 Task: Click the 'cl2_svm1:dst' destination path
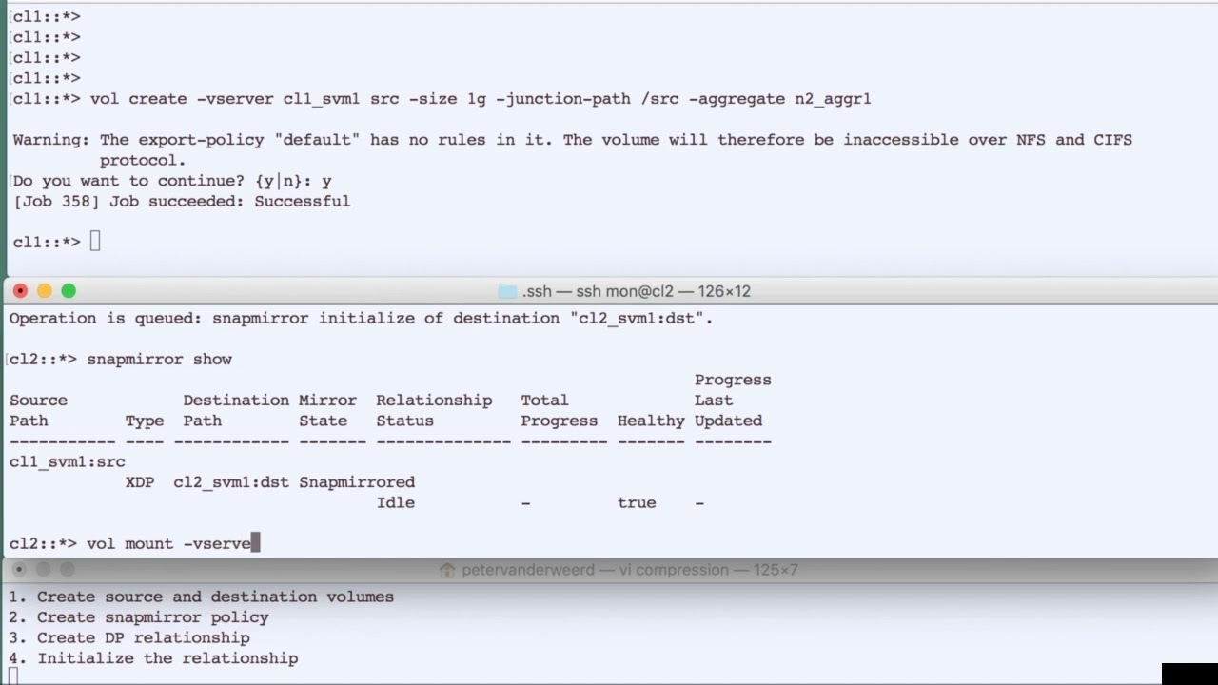[231, 482]
